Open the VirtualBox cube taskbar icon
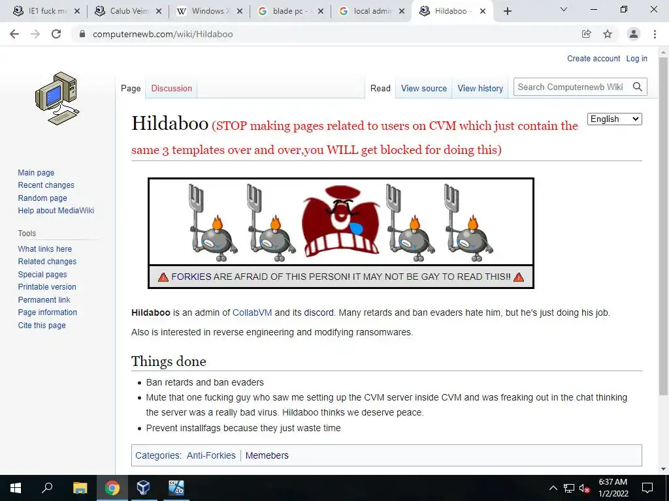 (x=143, y=488)
